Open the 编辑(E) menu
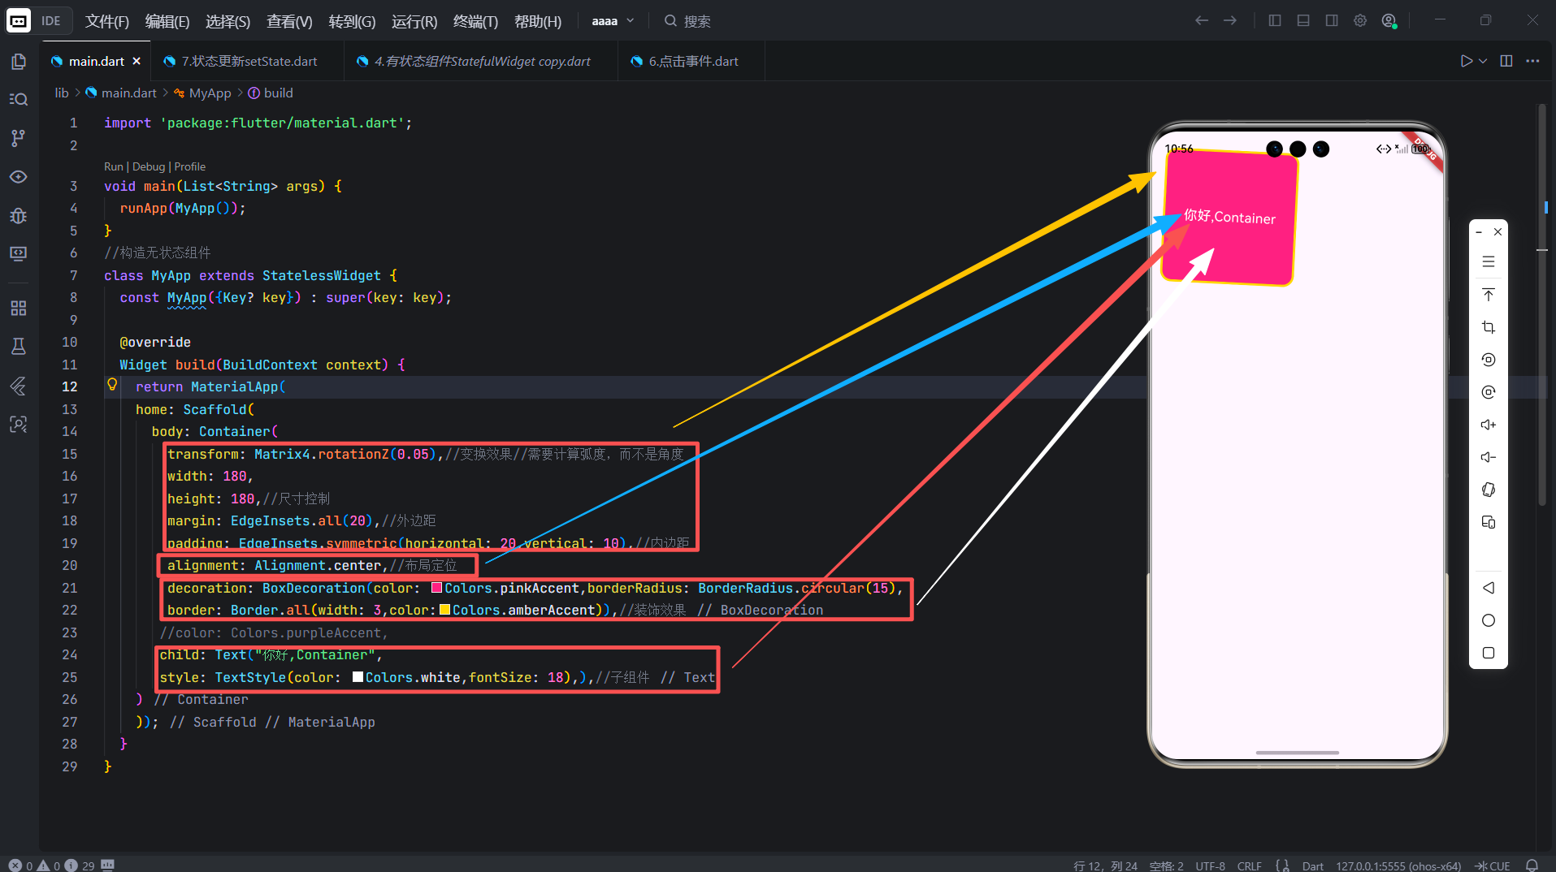Viewport: 1556px width, 872px height. [x=167, y=21]
